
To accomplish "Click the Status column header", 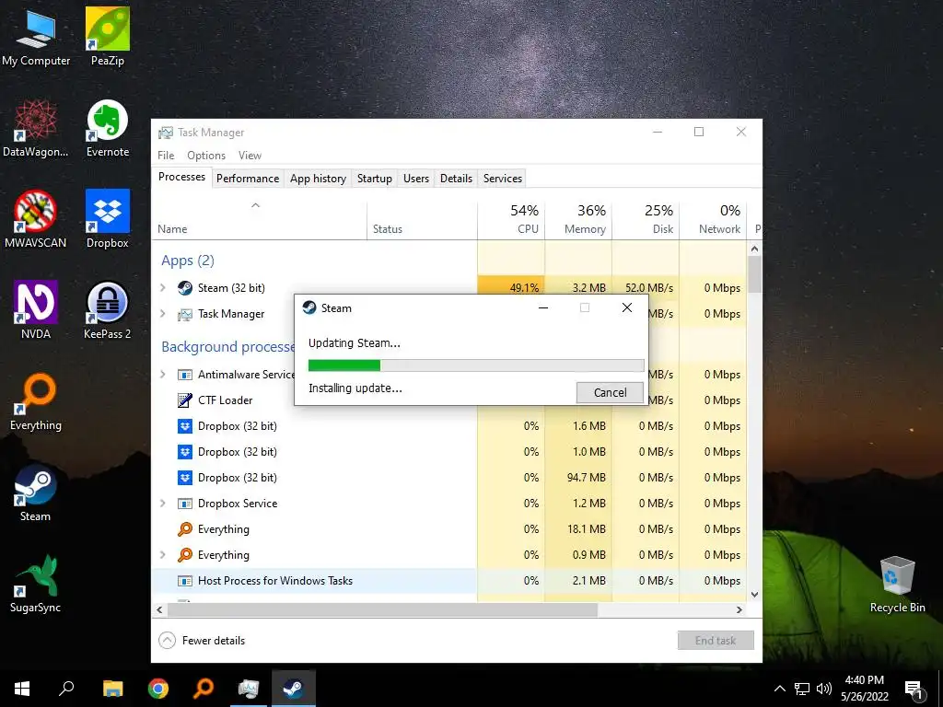I will [422, 219].
